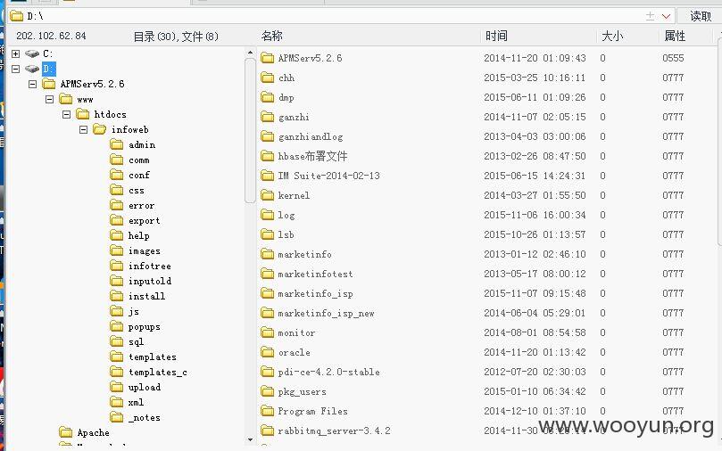
Task: Select the D: drive icon in tree
Action: click(x=32, y=69)
